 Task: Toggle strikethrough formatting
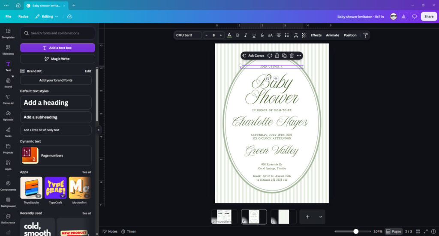pos(262,35)
